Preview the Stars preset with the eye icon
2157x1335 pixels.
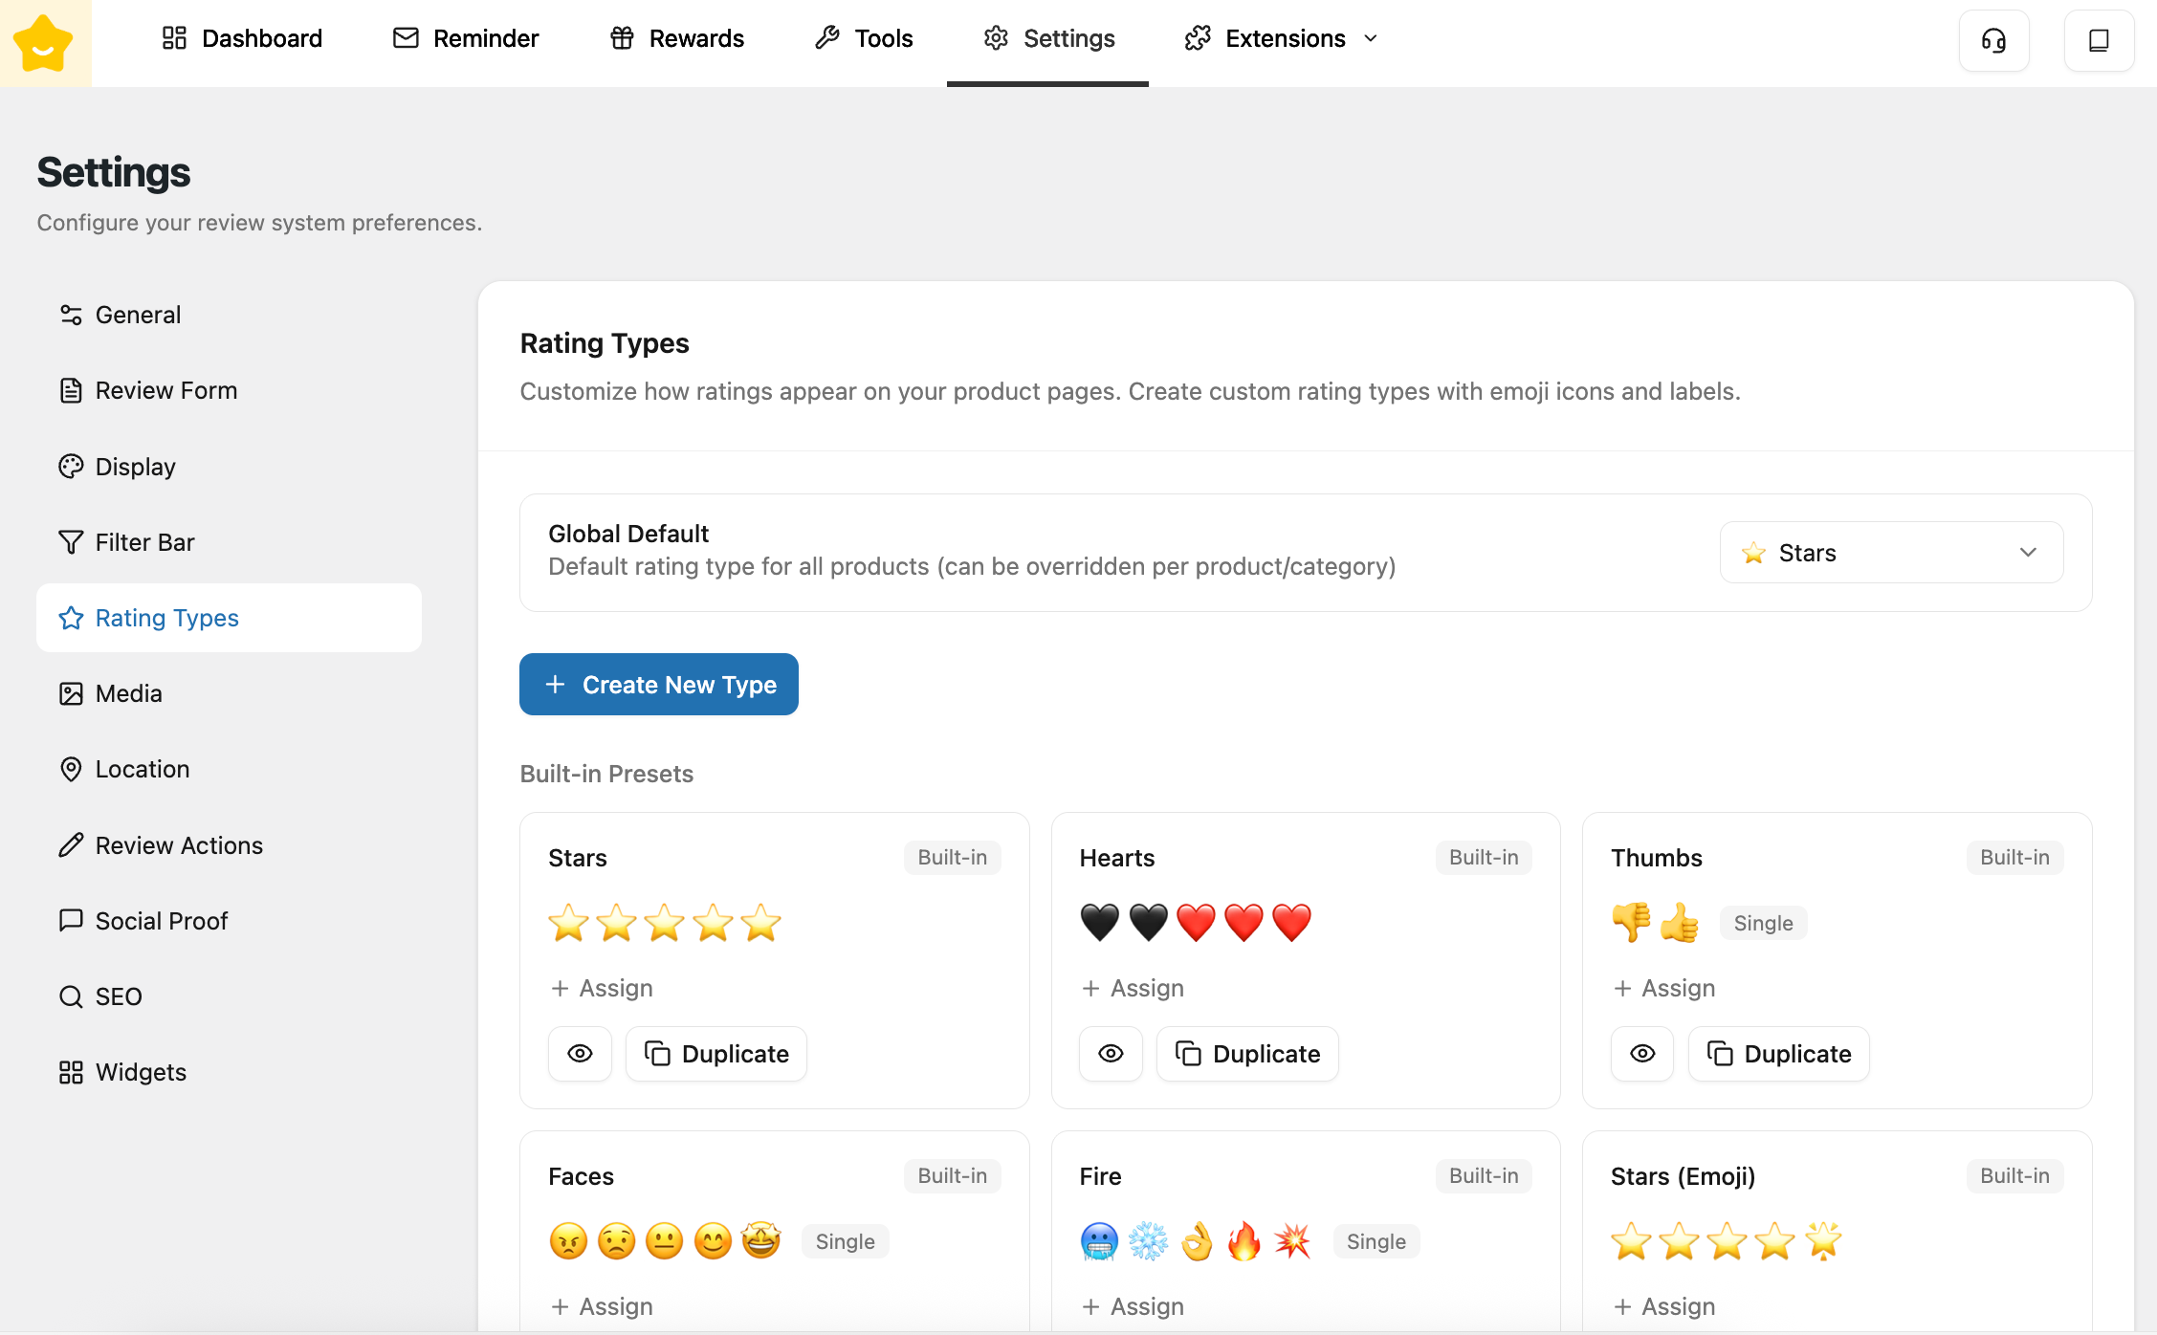tap(580, 1054)
